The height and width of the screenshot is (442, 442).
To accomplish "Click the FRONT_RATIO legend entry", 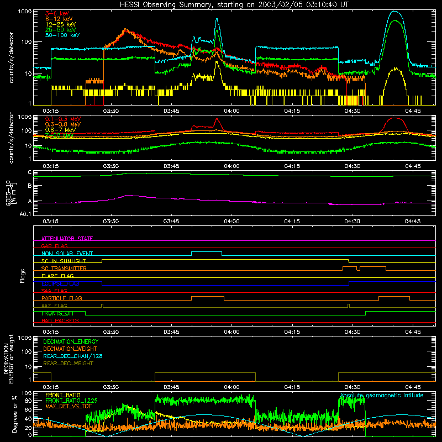I will (63, 395).
